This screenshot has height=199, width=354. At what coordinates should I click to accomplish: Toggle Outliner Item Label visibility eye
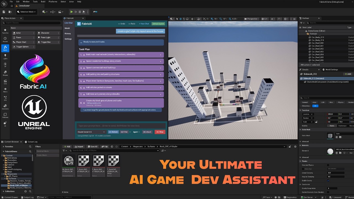300,27
